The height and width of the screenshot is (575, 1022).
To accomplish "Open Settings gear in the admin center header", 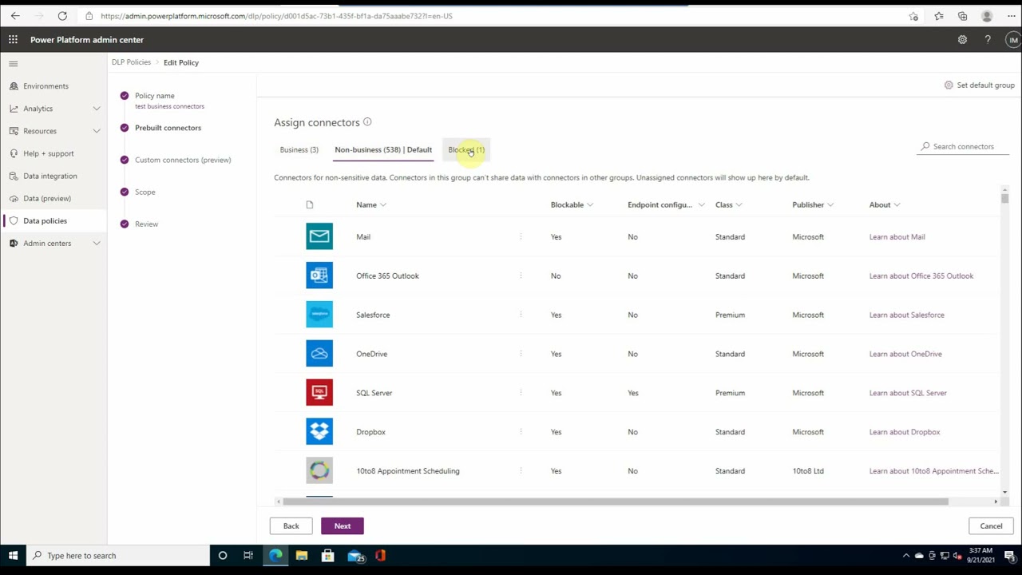I will point(962,39).
